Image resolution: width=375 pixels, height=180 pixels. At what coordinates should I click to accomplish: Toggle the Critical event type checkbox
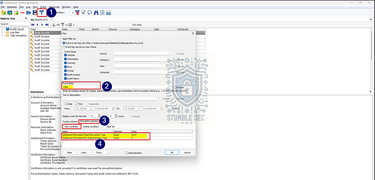coord(66,71)
